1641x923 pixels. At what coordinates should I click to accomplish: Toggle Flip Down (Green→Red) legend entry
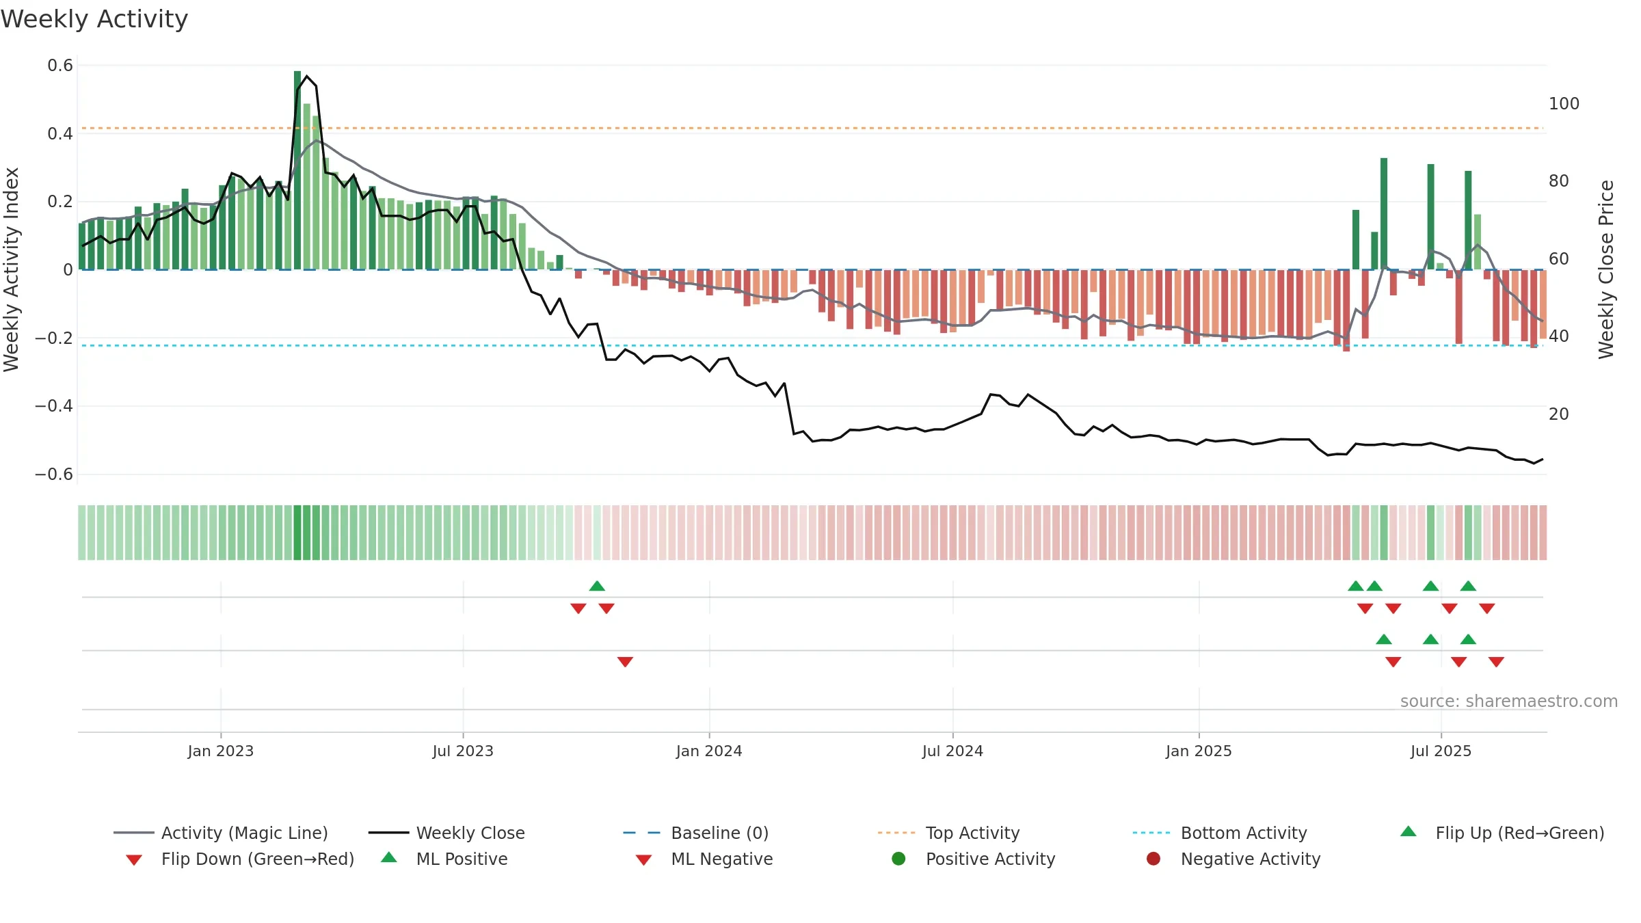point(239,859)
